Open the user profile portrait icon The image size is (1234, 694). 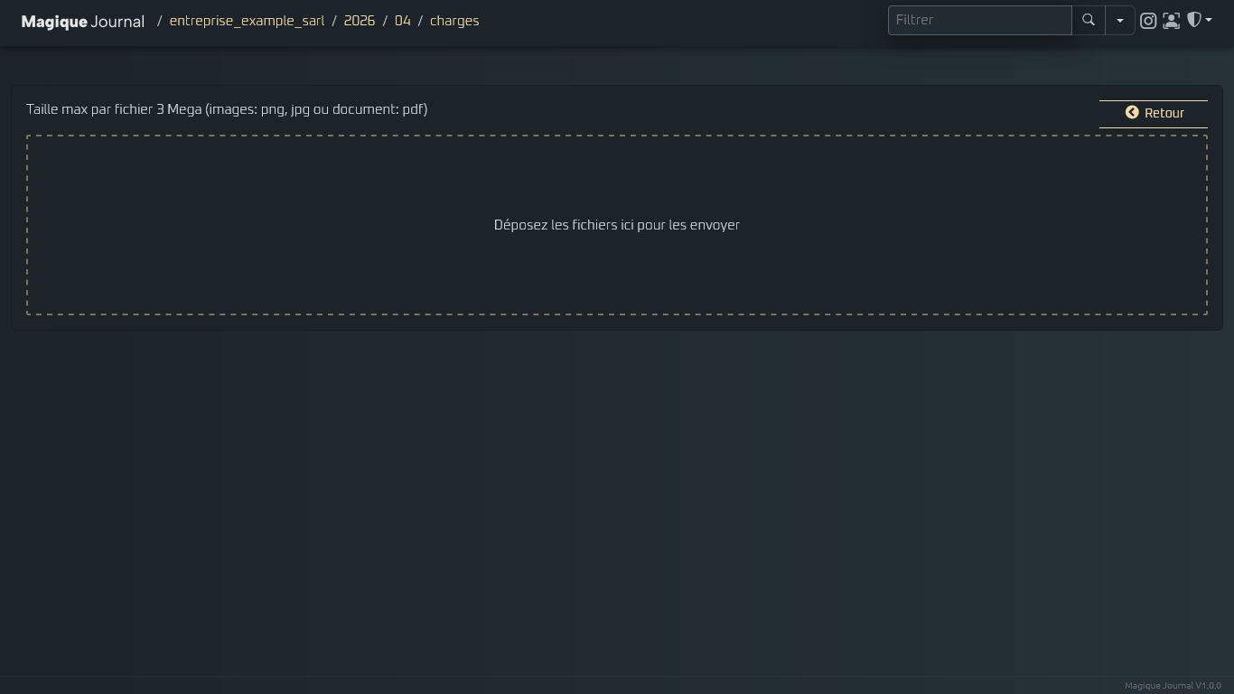(1172, 21)
